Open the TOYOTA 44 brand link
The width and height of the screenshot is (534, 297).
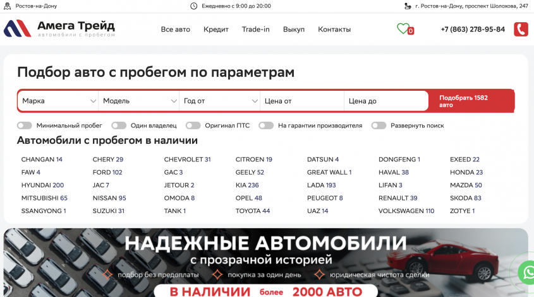tap(252, 211)
